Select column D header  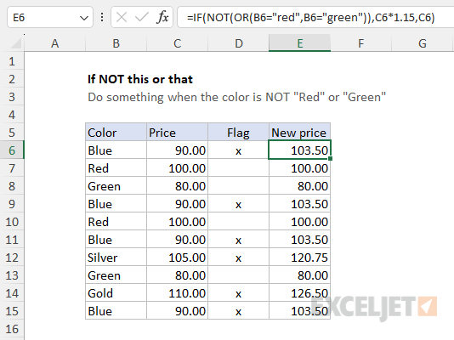click(x=239, y=43)
